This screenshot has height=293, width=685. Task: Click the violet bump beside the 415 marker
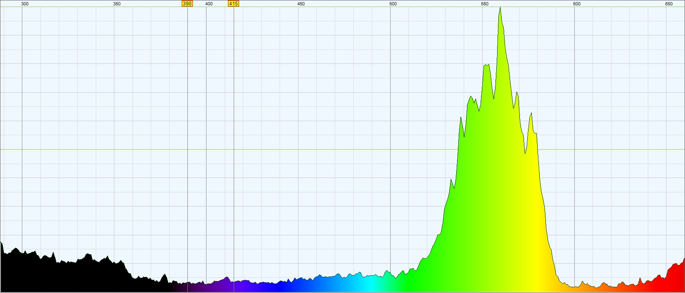pos(226,278)
